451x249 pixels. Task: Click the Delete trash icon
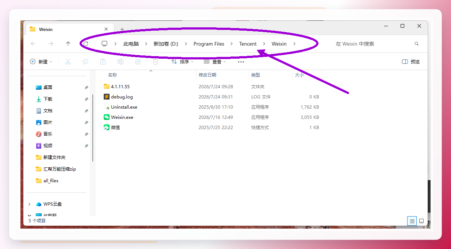[156, 62]
